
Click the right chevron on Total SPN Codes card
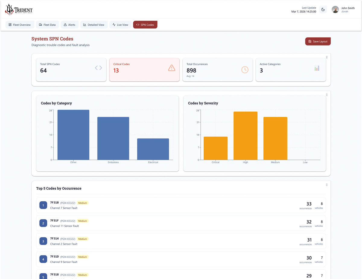pyautogui.click(x=100, y=68)
